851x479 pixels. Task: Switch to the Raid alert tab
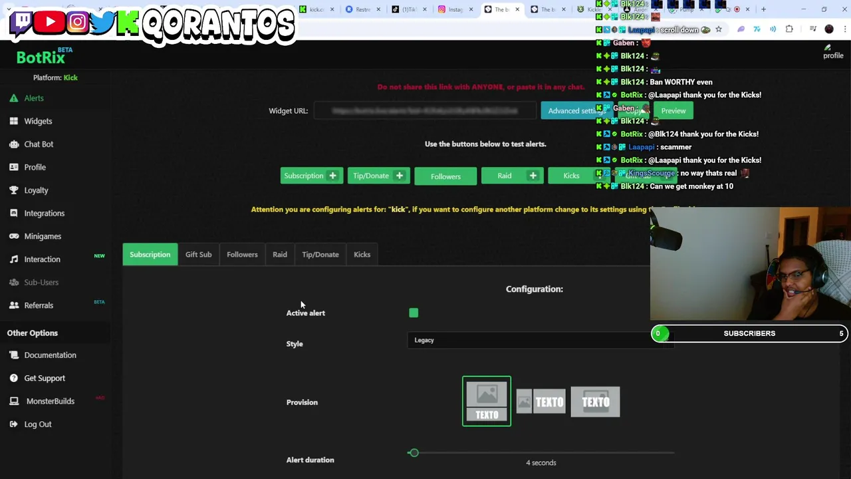280,254
